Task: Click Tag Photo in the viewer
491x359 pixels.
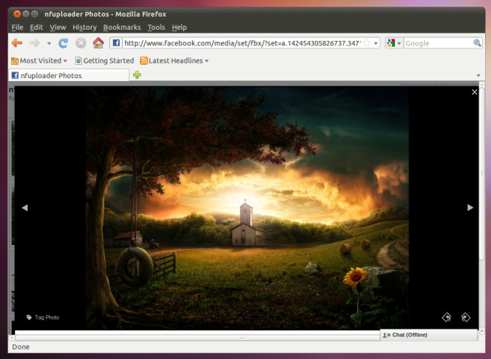Action: coord(43,317)
